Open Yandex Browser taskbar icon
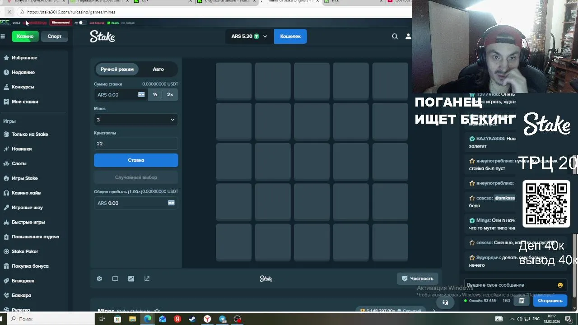The image size is (578, 325). coord(207,319)
